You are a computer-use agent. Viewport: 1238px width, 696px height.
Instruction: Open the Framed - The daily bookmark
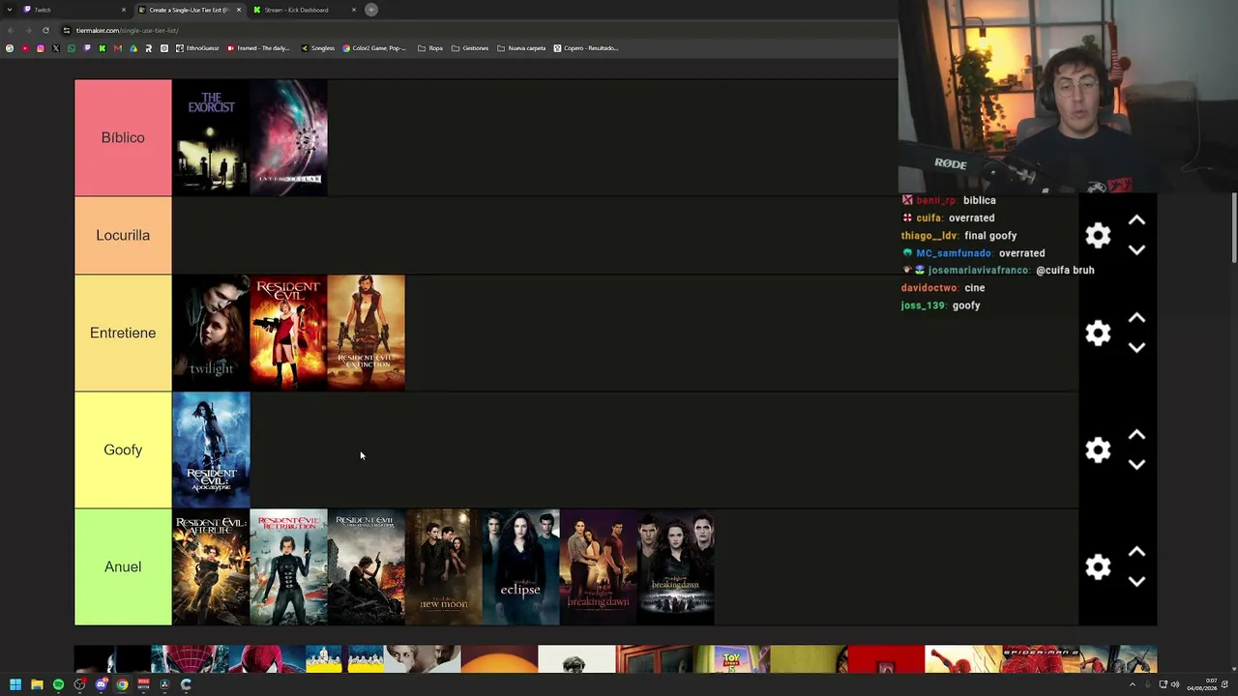click(258, 48)
